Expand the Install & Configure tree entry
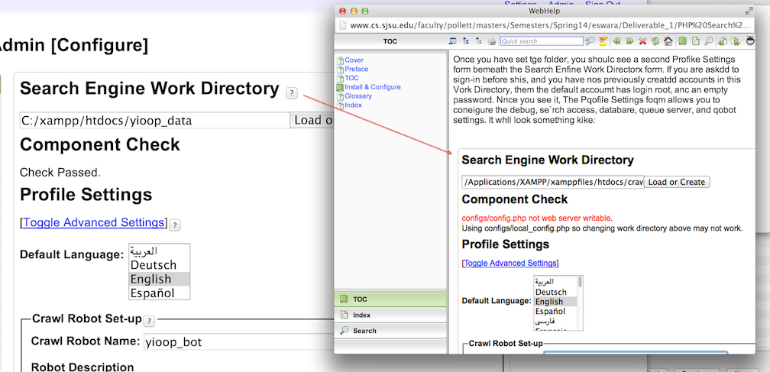Image resolution: width=770 pixels, height=372 pixels. (x=372, y=87)
